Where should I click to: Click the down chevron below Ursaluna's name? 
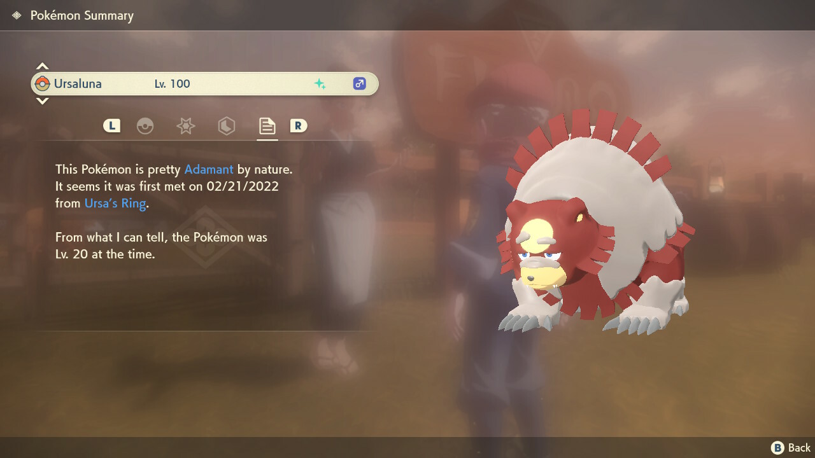(42, 101)
